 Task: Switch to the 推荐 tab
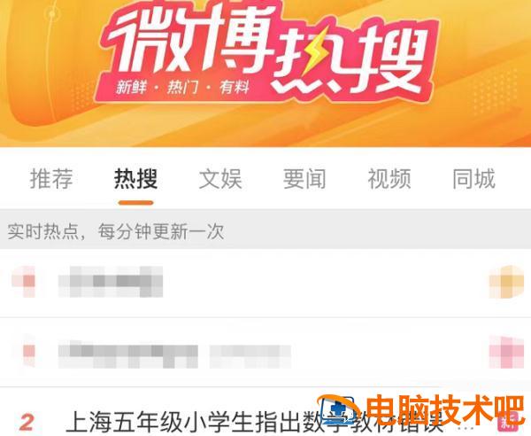pyautogui.click(x=51, y=179)
